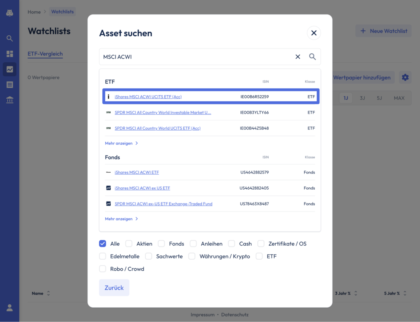Tick the Robo / Crowd checkbox
Image resolution: width=420 pixels, height=322 pixels.
pyautogui.click(x=103, y=269)
